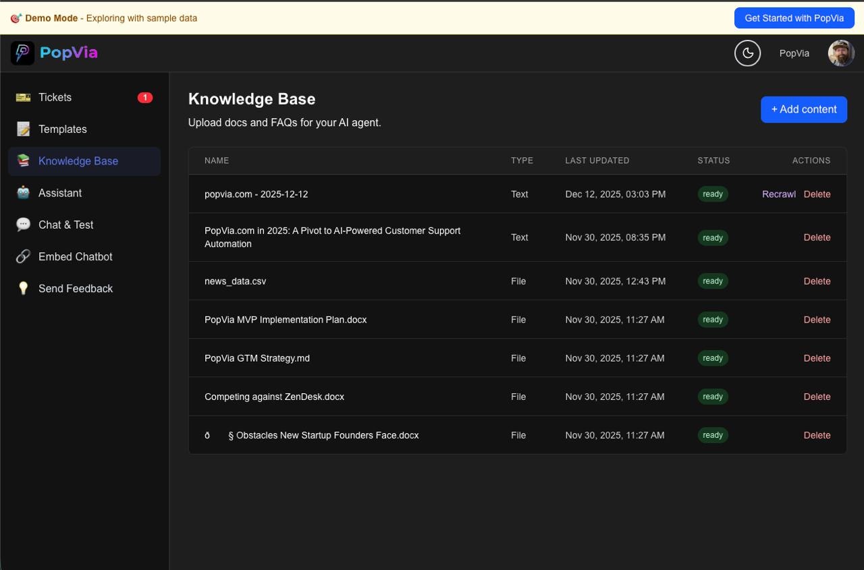Delete news_data.csv from the knowledge base

(817, 281)
